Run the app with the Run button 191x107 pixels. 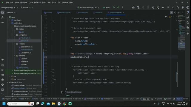[x=114, y=7]
